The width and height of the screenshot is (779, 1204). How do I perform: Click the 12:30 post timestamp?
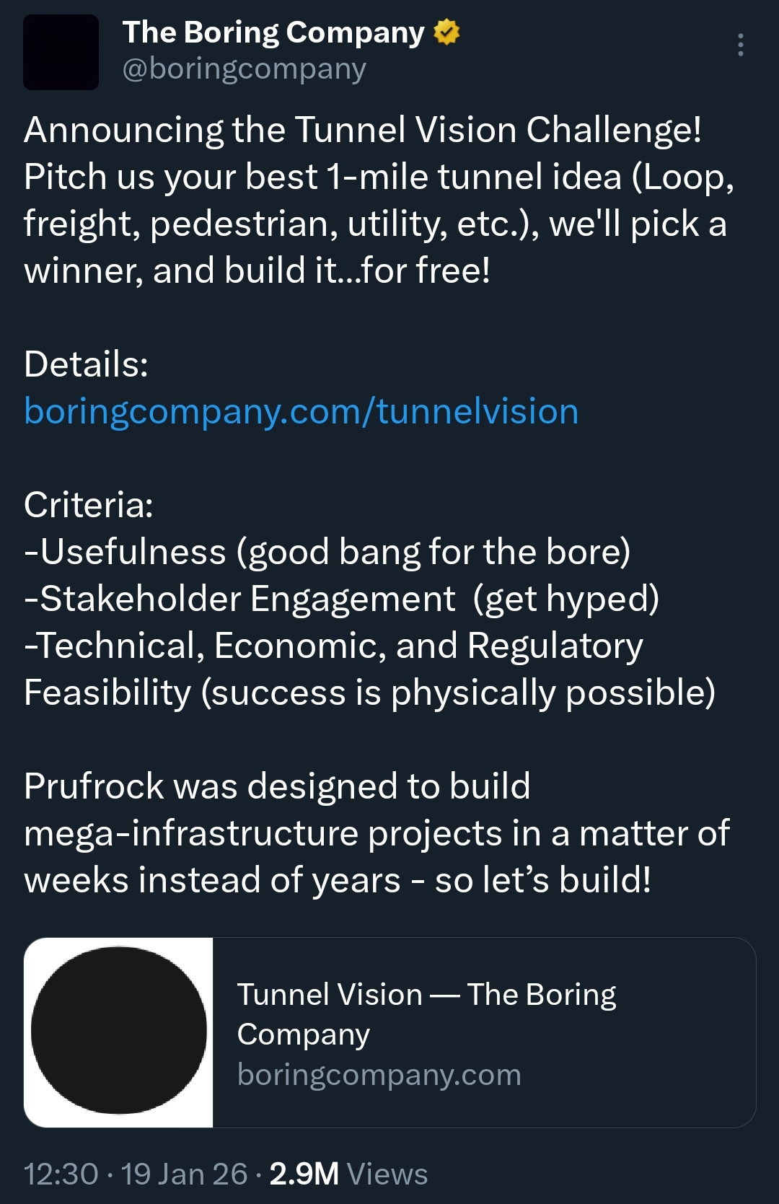pos(61,1174)
